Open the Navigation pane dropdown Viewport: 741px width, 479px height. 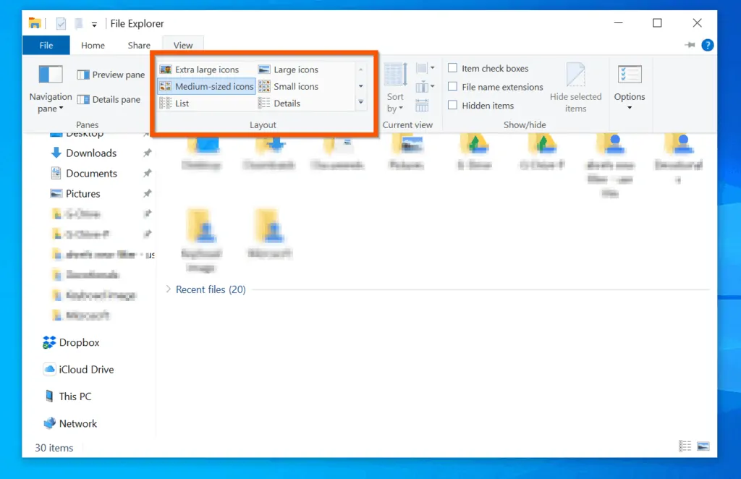[51, 101]
